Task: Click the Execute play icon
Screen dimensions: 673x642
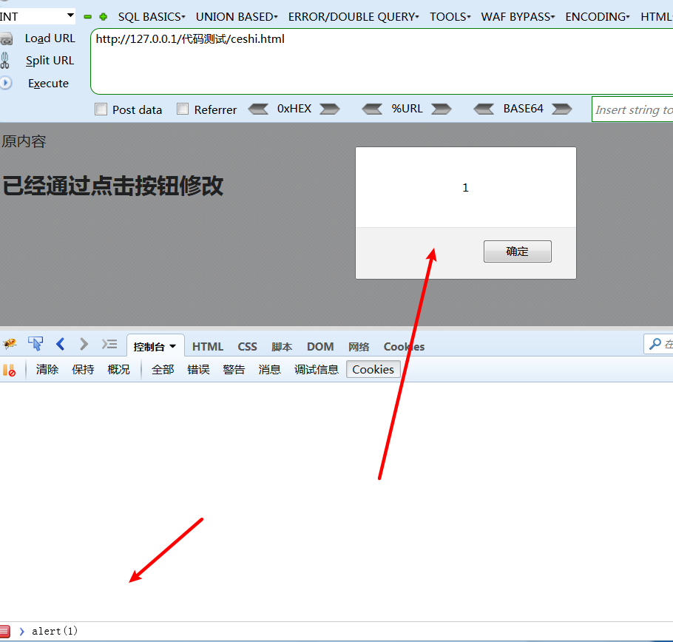Action: coord(6,83)
